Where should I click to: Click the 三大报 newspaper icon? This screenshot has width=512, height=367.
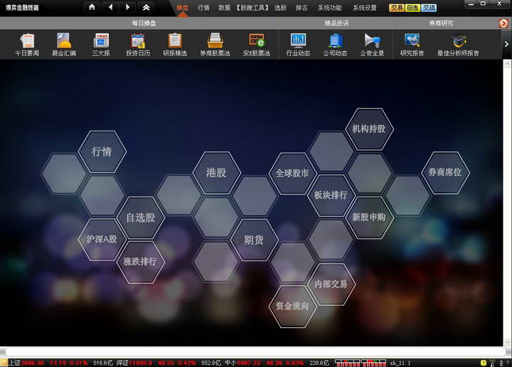coord(101,41)
